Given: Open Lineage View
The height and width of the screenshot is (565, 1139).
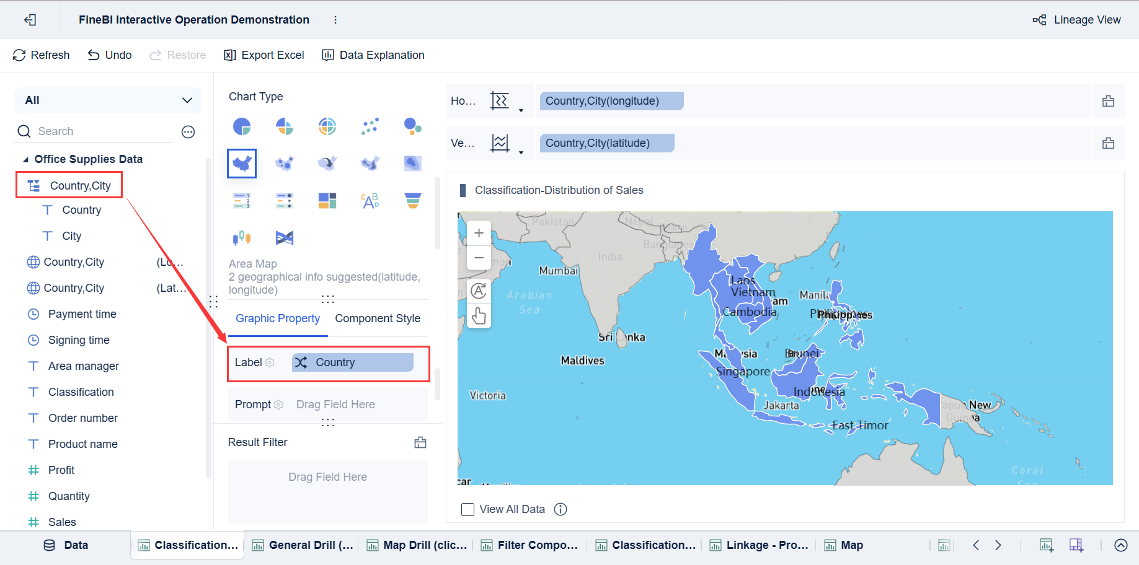Looking at the screenshot, I should coord(1077,20).
